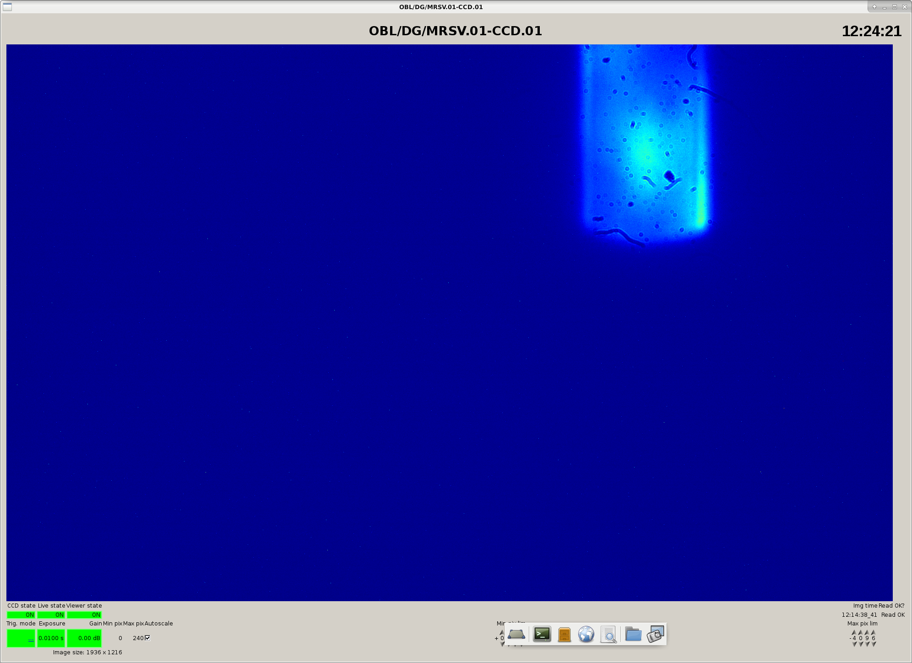Toggle the Live state ON indicator

click(x=51, y=614)
